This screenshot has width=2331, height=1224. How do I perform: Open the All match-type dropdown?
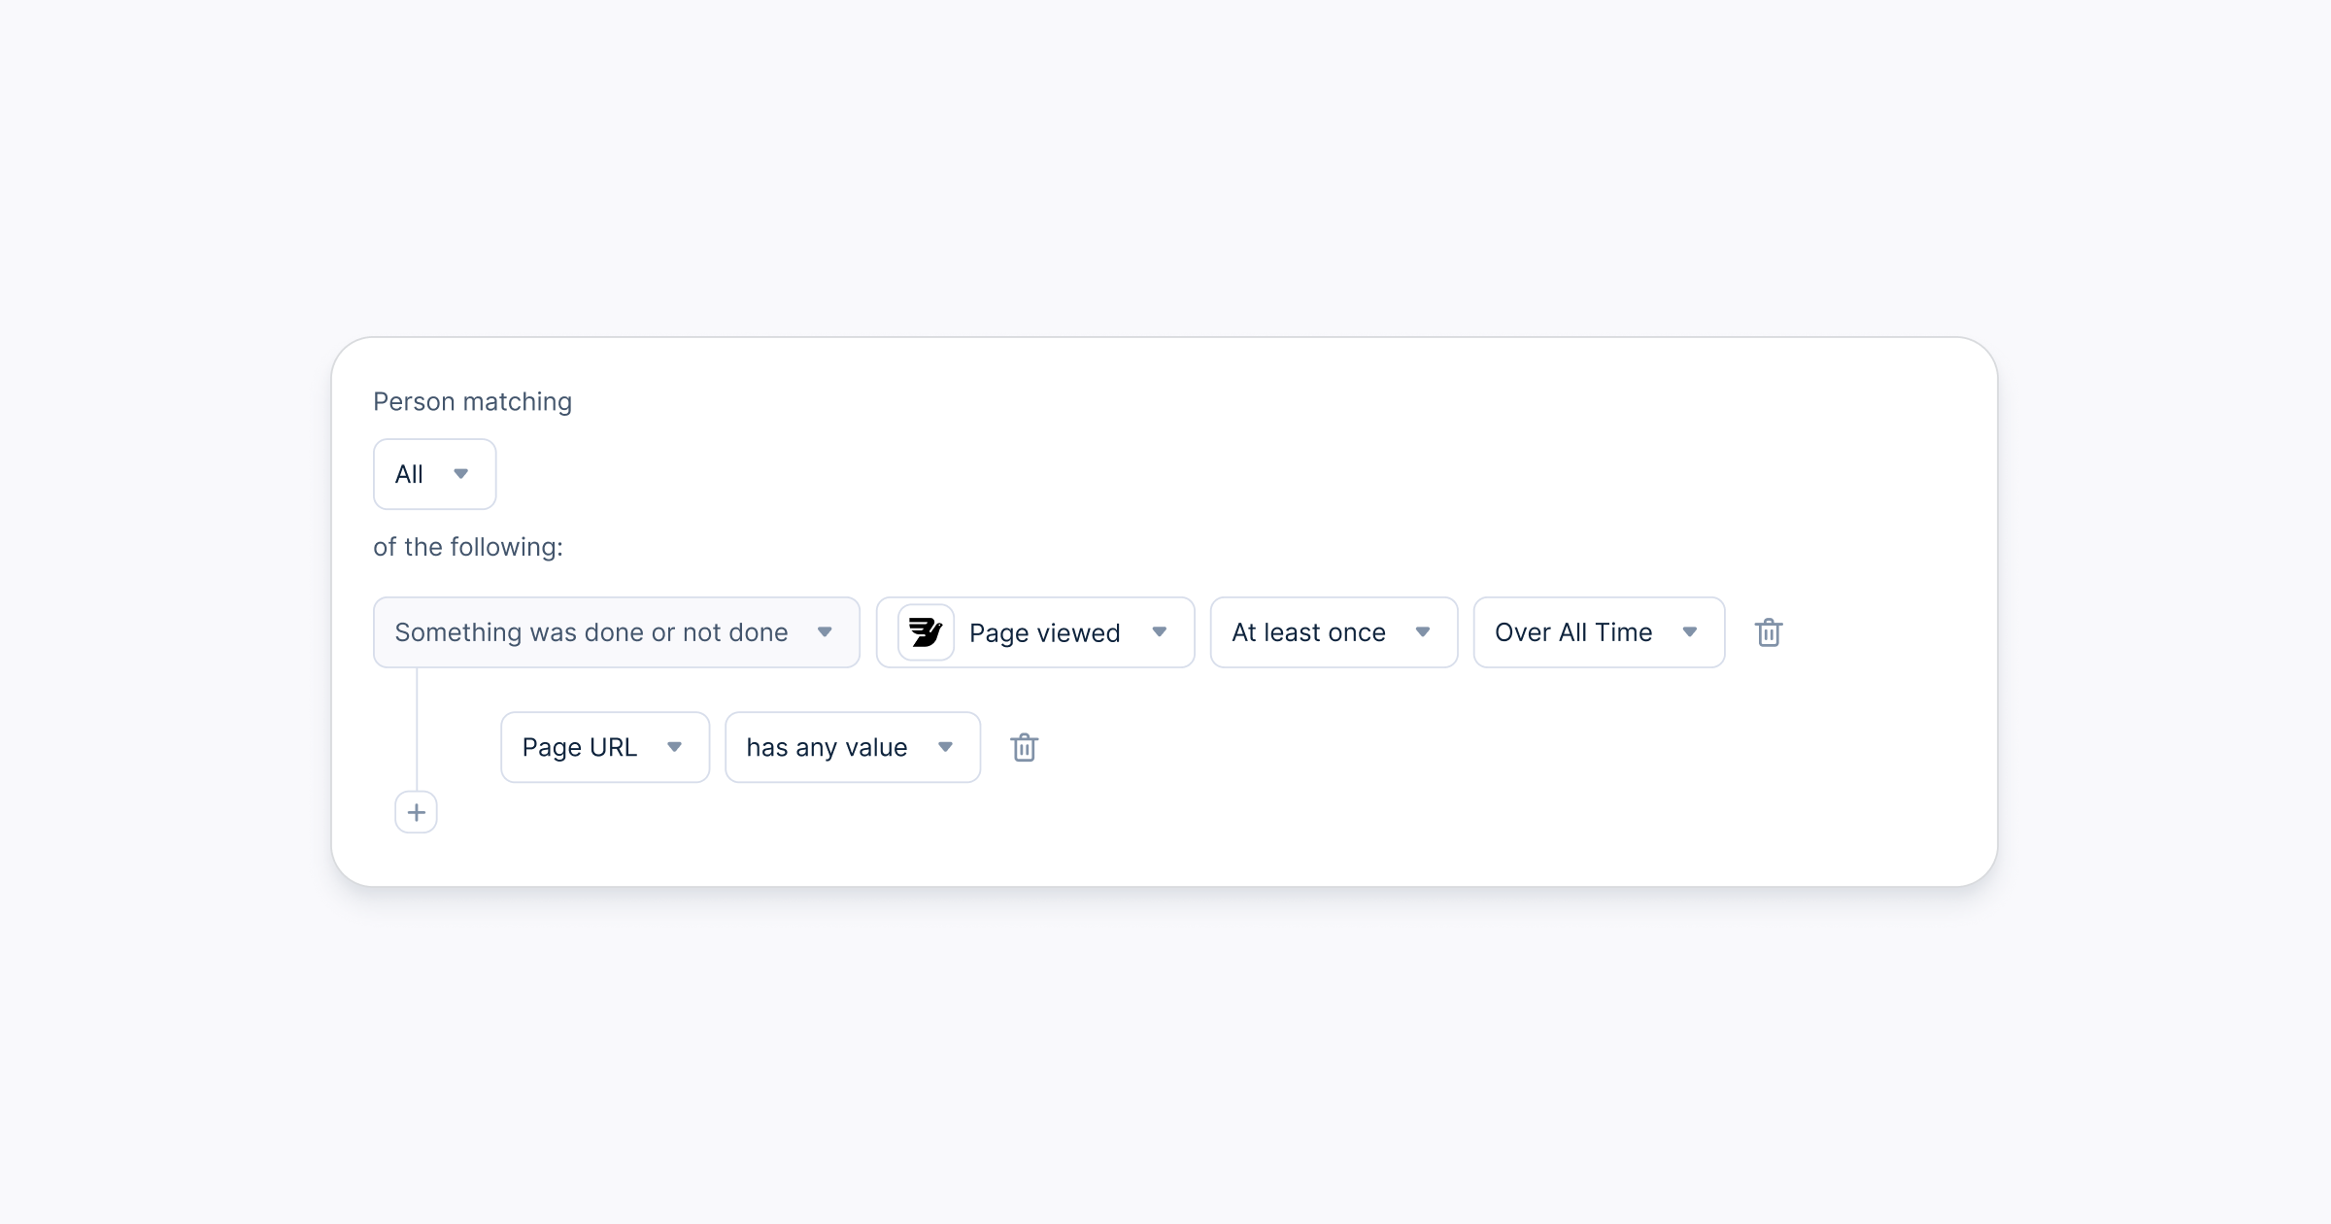click(x=434, y=474)
